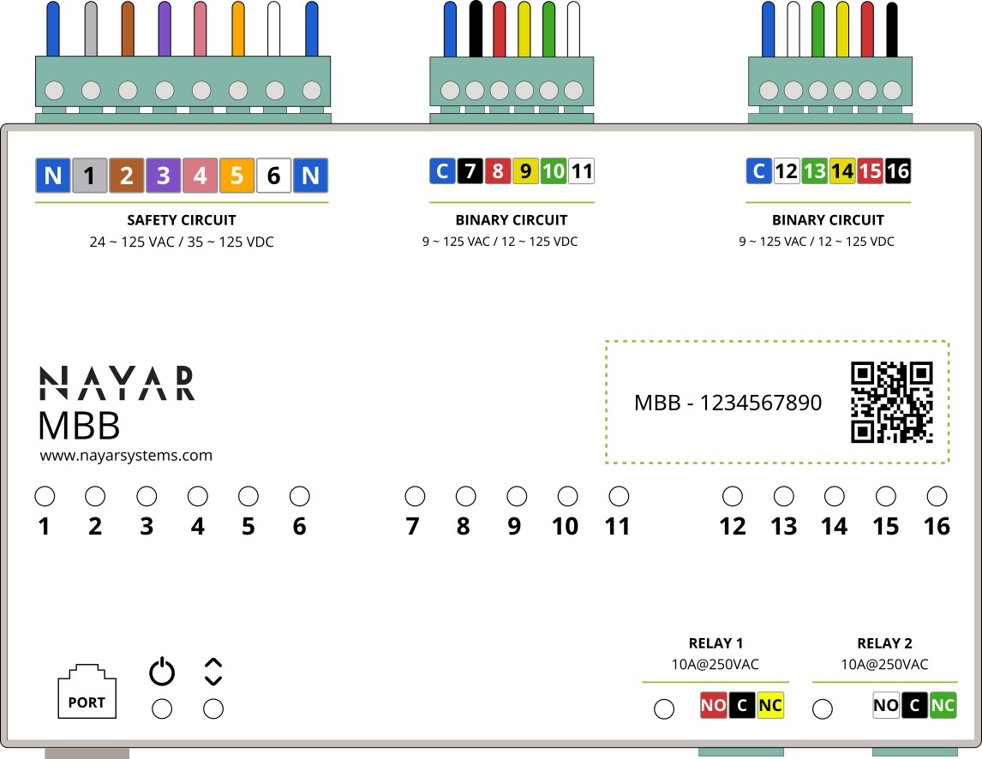
Task: Click the NAYAR logo
Action: (117, 383)
